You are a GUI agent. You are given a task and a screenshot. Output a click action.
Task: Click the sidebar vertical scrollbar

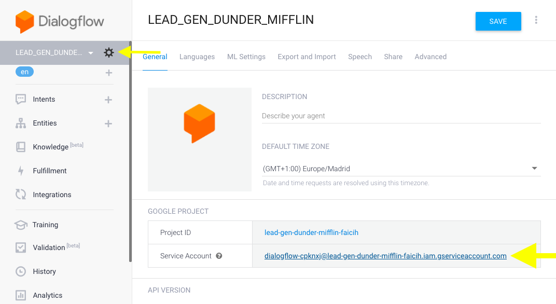tap(130, 153)
